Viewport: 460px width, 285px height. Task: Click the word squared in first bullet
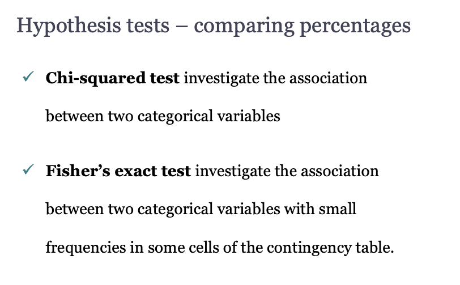(112, 79)
